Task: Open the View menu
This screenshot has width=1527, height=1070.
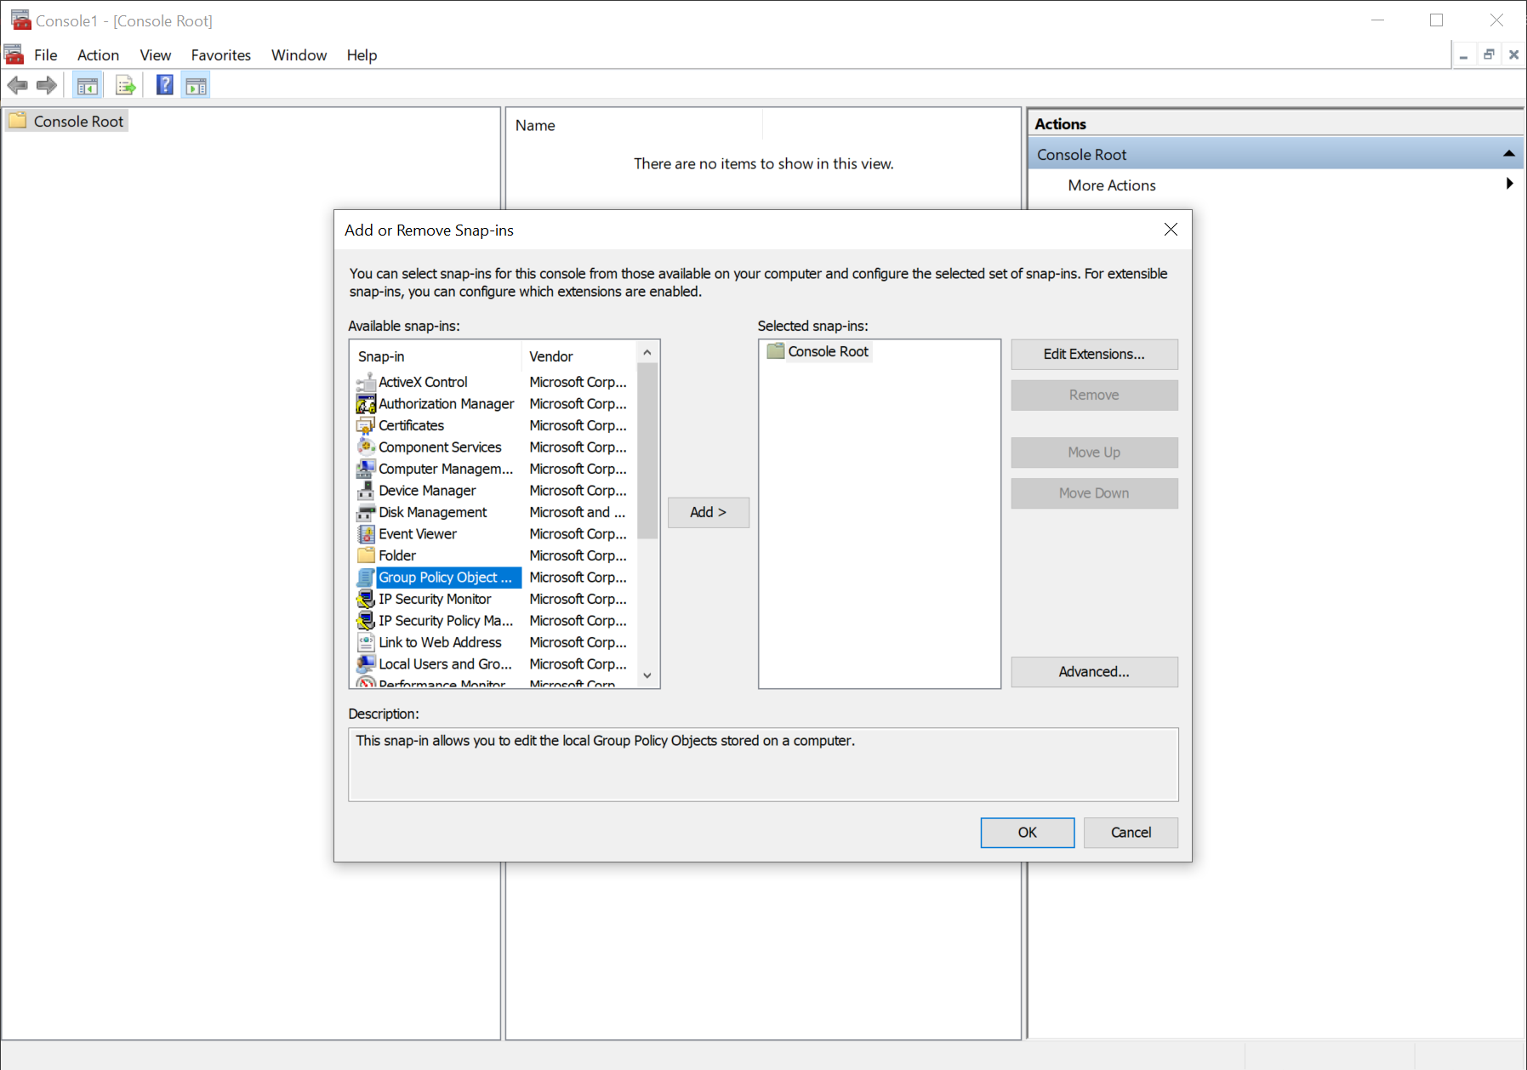Action: (x=156, y=55)
